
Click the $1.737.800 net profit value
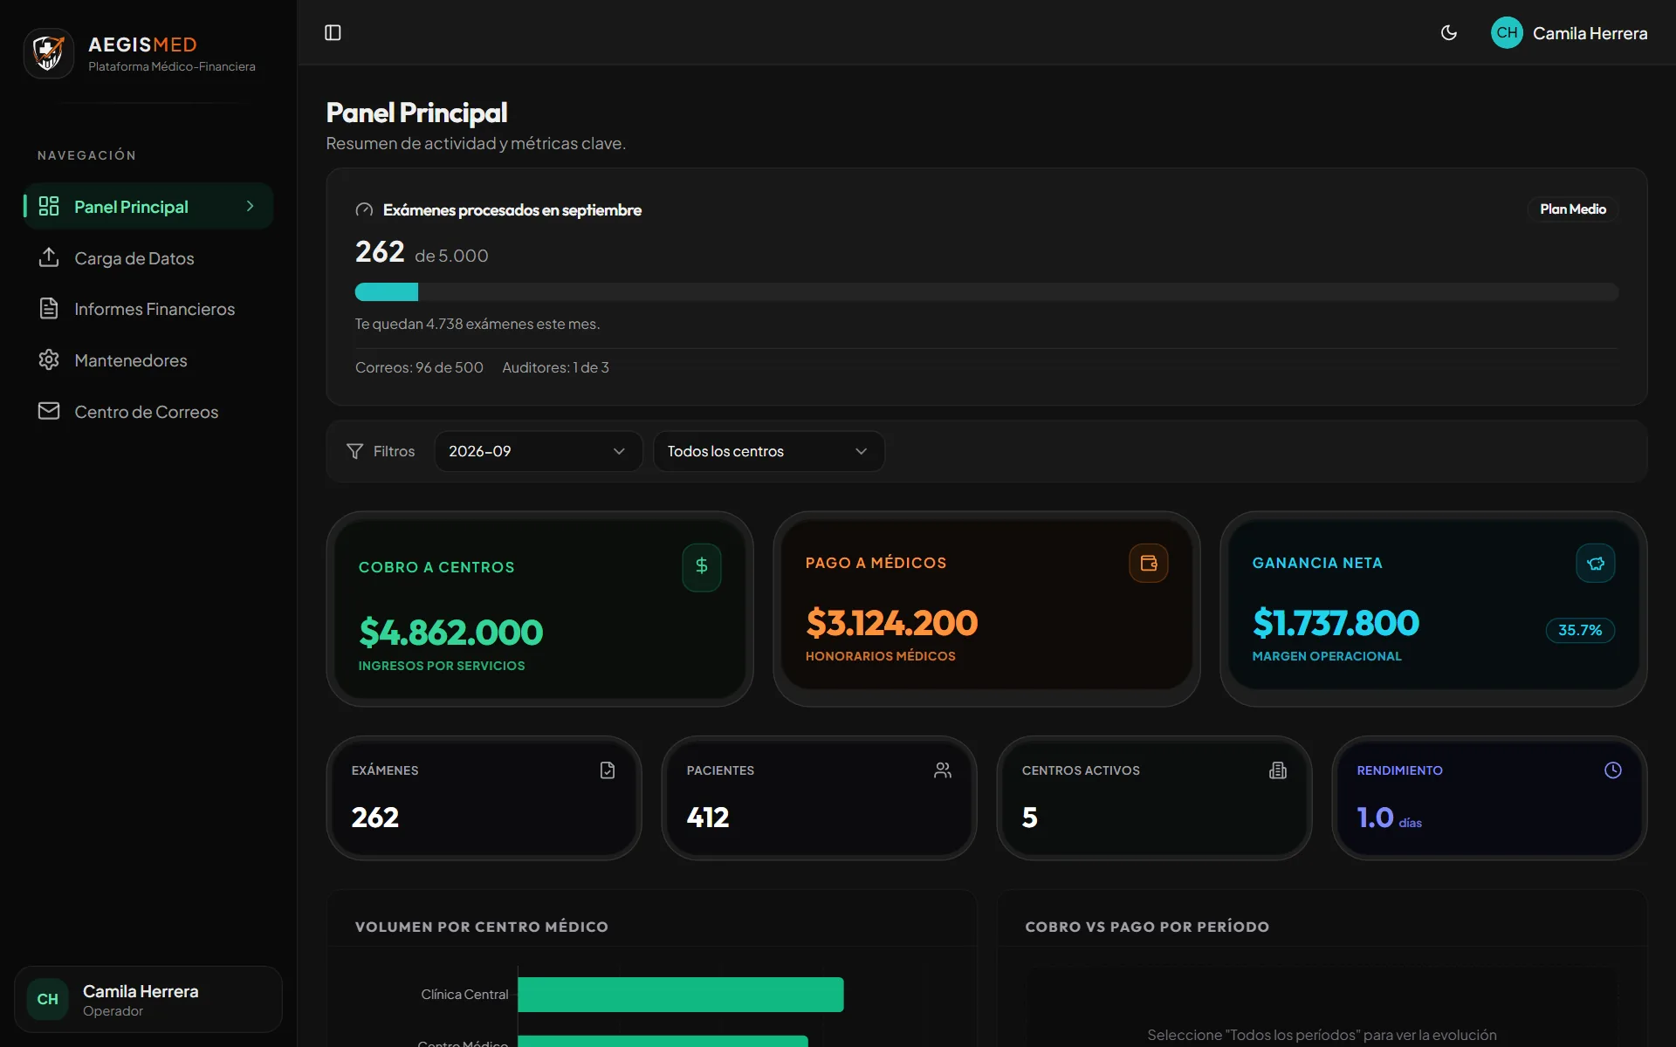coord(1336,623)
